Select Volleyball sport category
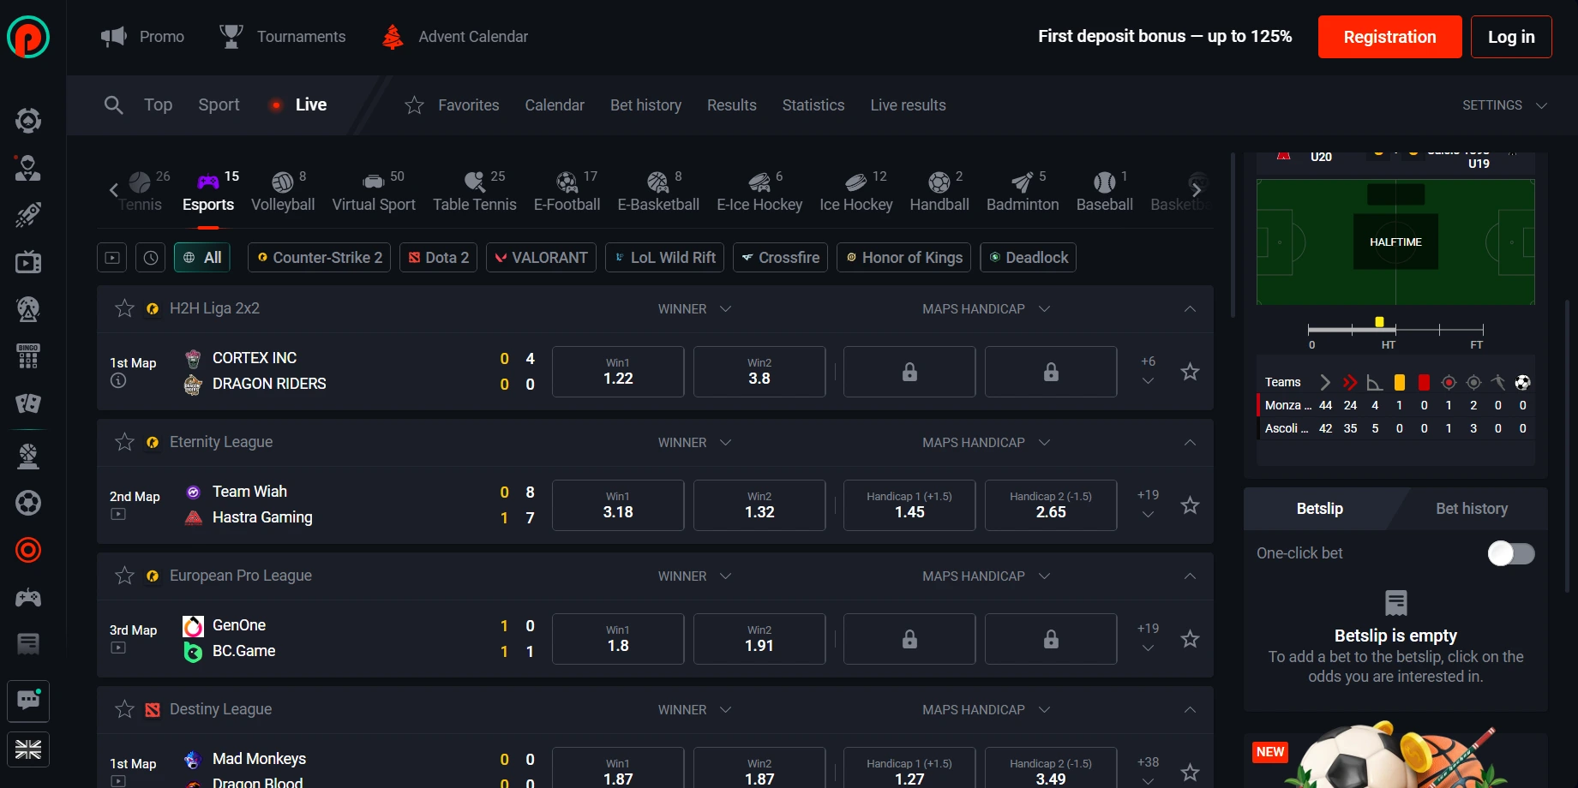The image size is (1578, 788). 283,192
